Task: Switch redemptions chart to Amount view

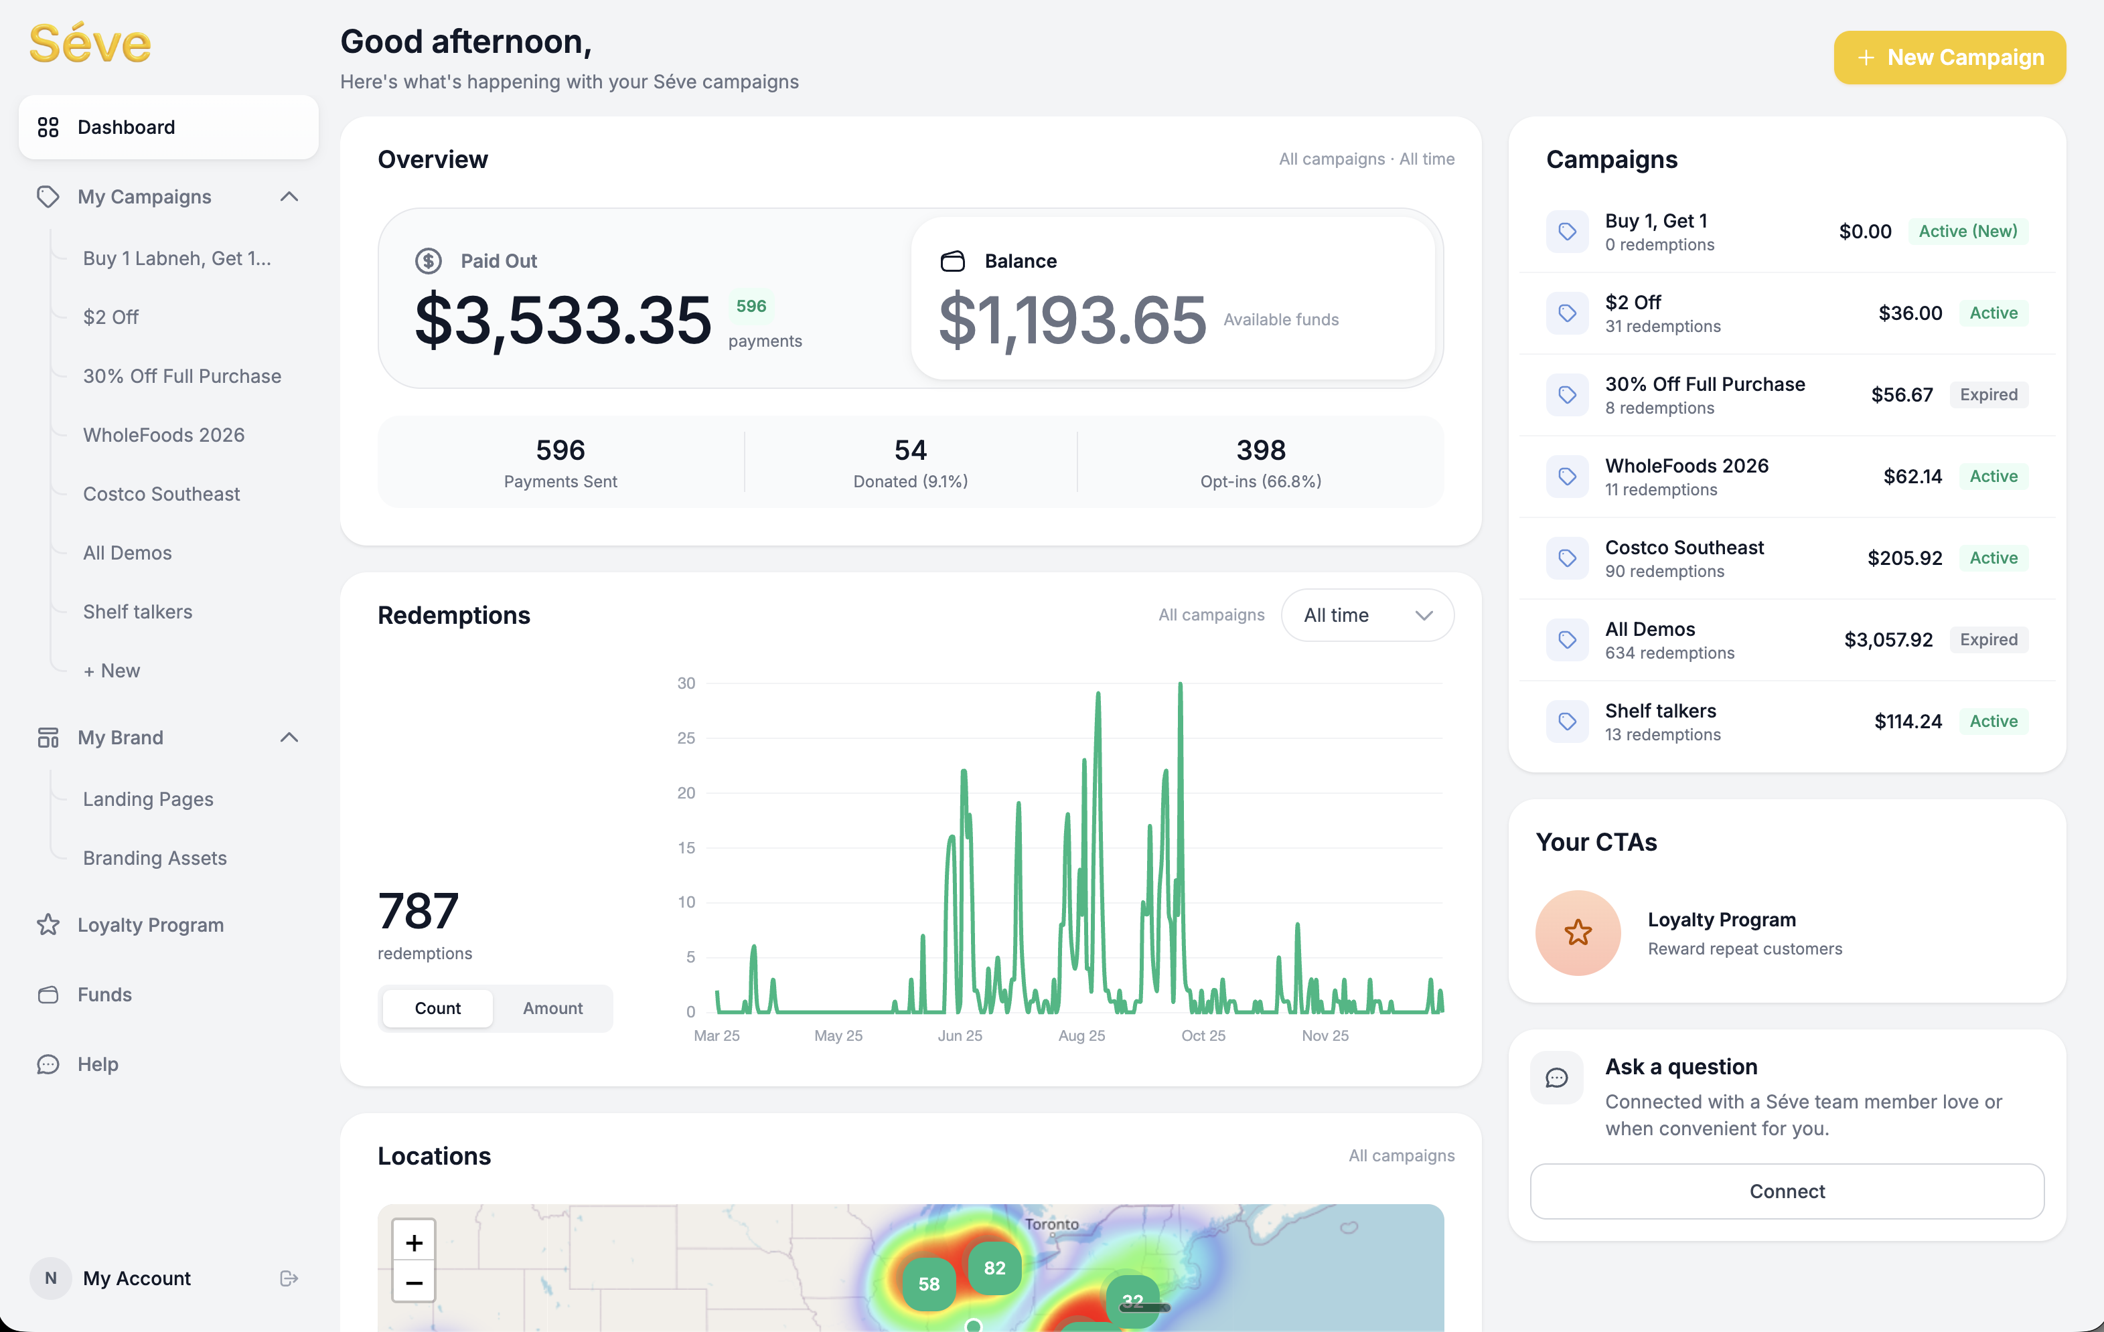Action: coord(552,1008)
